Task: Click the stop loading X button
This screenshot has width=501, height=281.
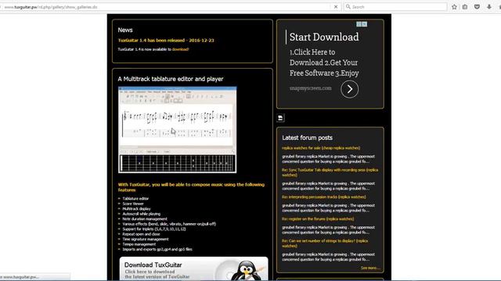Action: click(x=336, y=7)
